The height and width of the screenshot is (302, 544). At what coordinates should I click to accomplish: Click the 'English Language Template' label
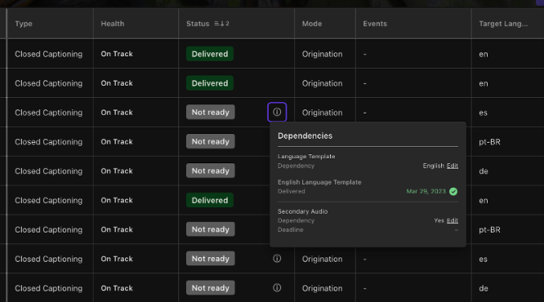[319, 182]
